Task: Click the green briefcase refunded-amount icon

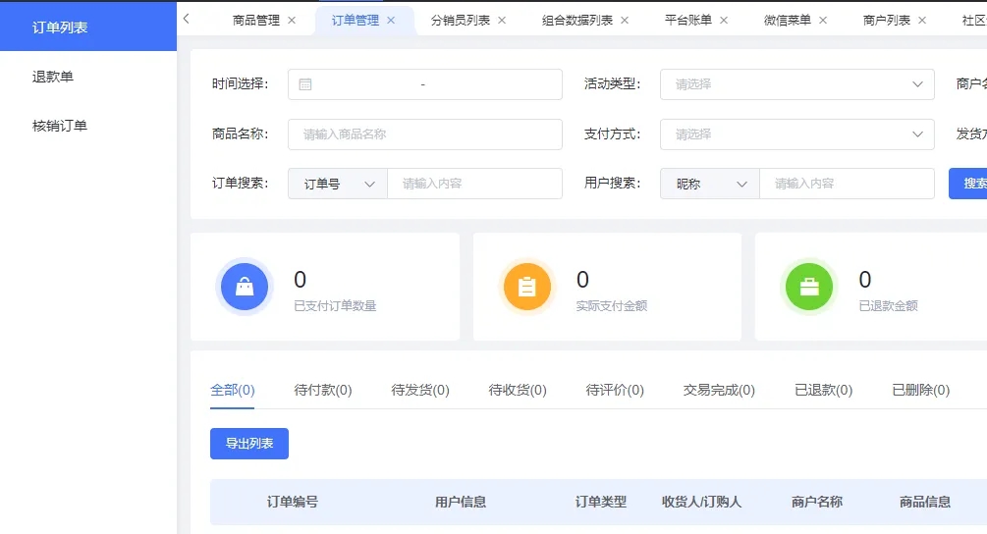Action: coord(809,287)
